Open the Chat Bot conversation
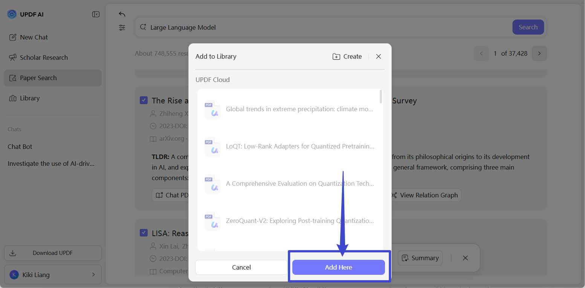This screenshot has width=585, height=288. 20,147
